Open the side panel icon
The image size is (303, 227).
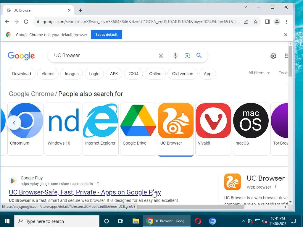coord(267,22)
